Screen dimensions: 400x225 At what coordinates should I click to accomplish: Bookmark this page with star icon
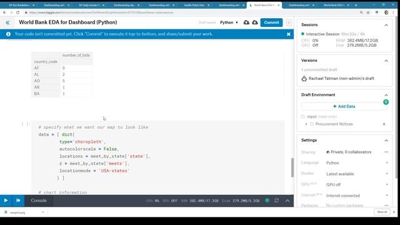[x=368, y=12]
